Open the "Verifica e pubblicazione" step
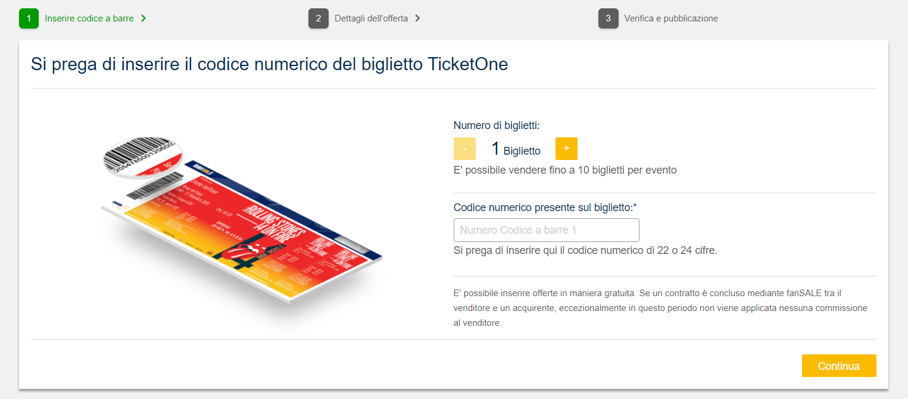908x399 pixels. (x=670, y=18)
